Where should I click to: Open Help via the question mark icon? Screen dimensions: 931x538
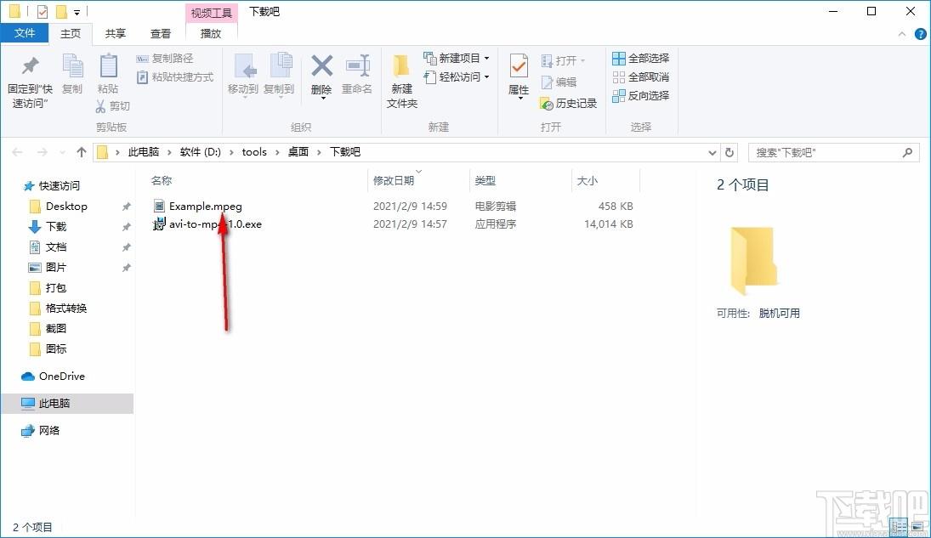(920, 35)
